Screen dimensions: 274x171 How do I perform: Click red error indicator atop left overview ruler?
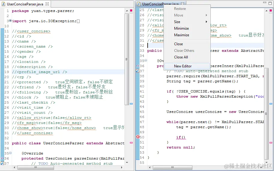coord(131,10)
